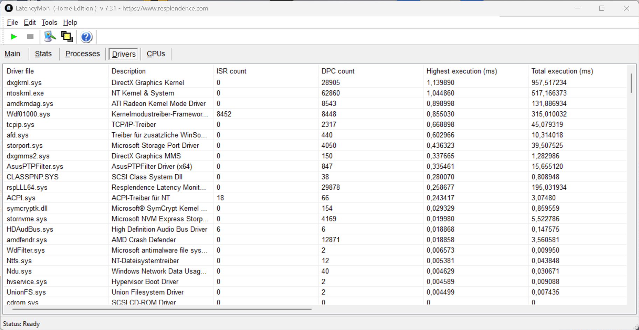Screen dimensions: 639x330
Task: Sort by Highest execution (ms) column header
Action: tap(461, 71)
